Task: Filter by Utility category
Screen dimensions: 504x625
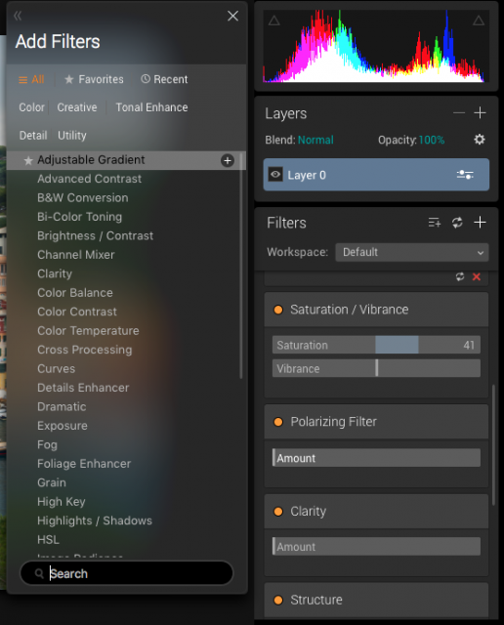Action: [71, 136]
